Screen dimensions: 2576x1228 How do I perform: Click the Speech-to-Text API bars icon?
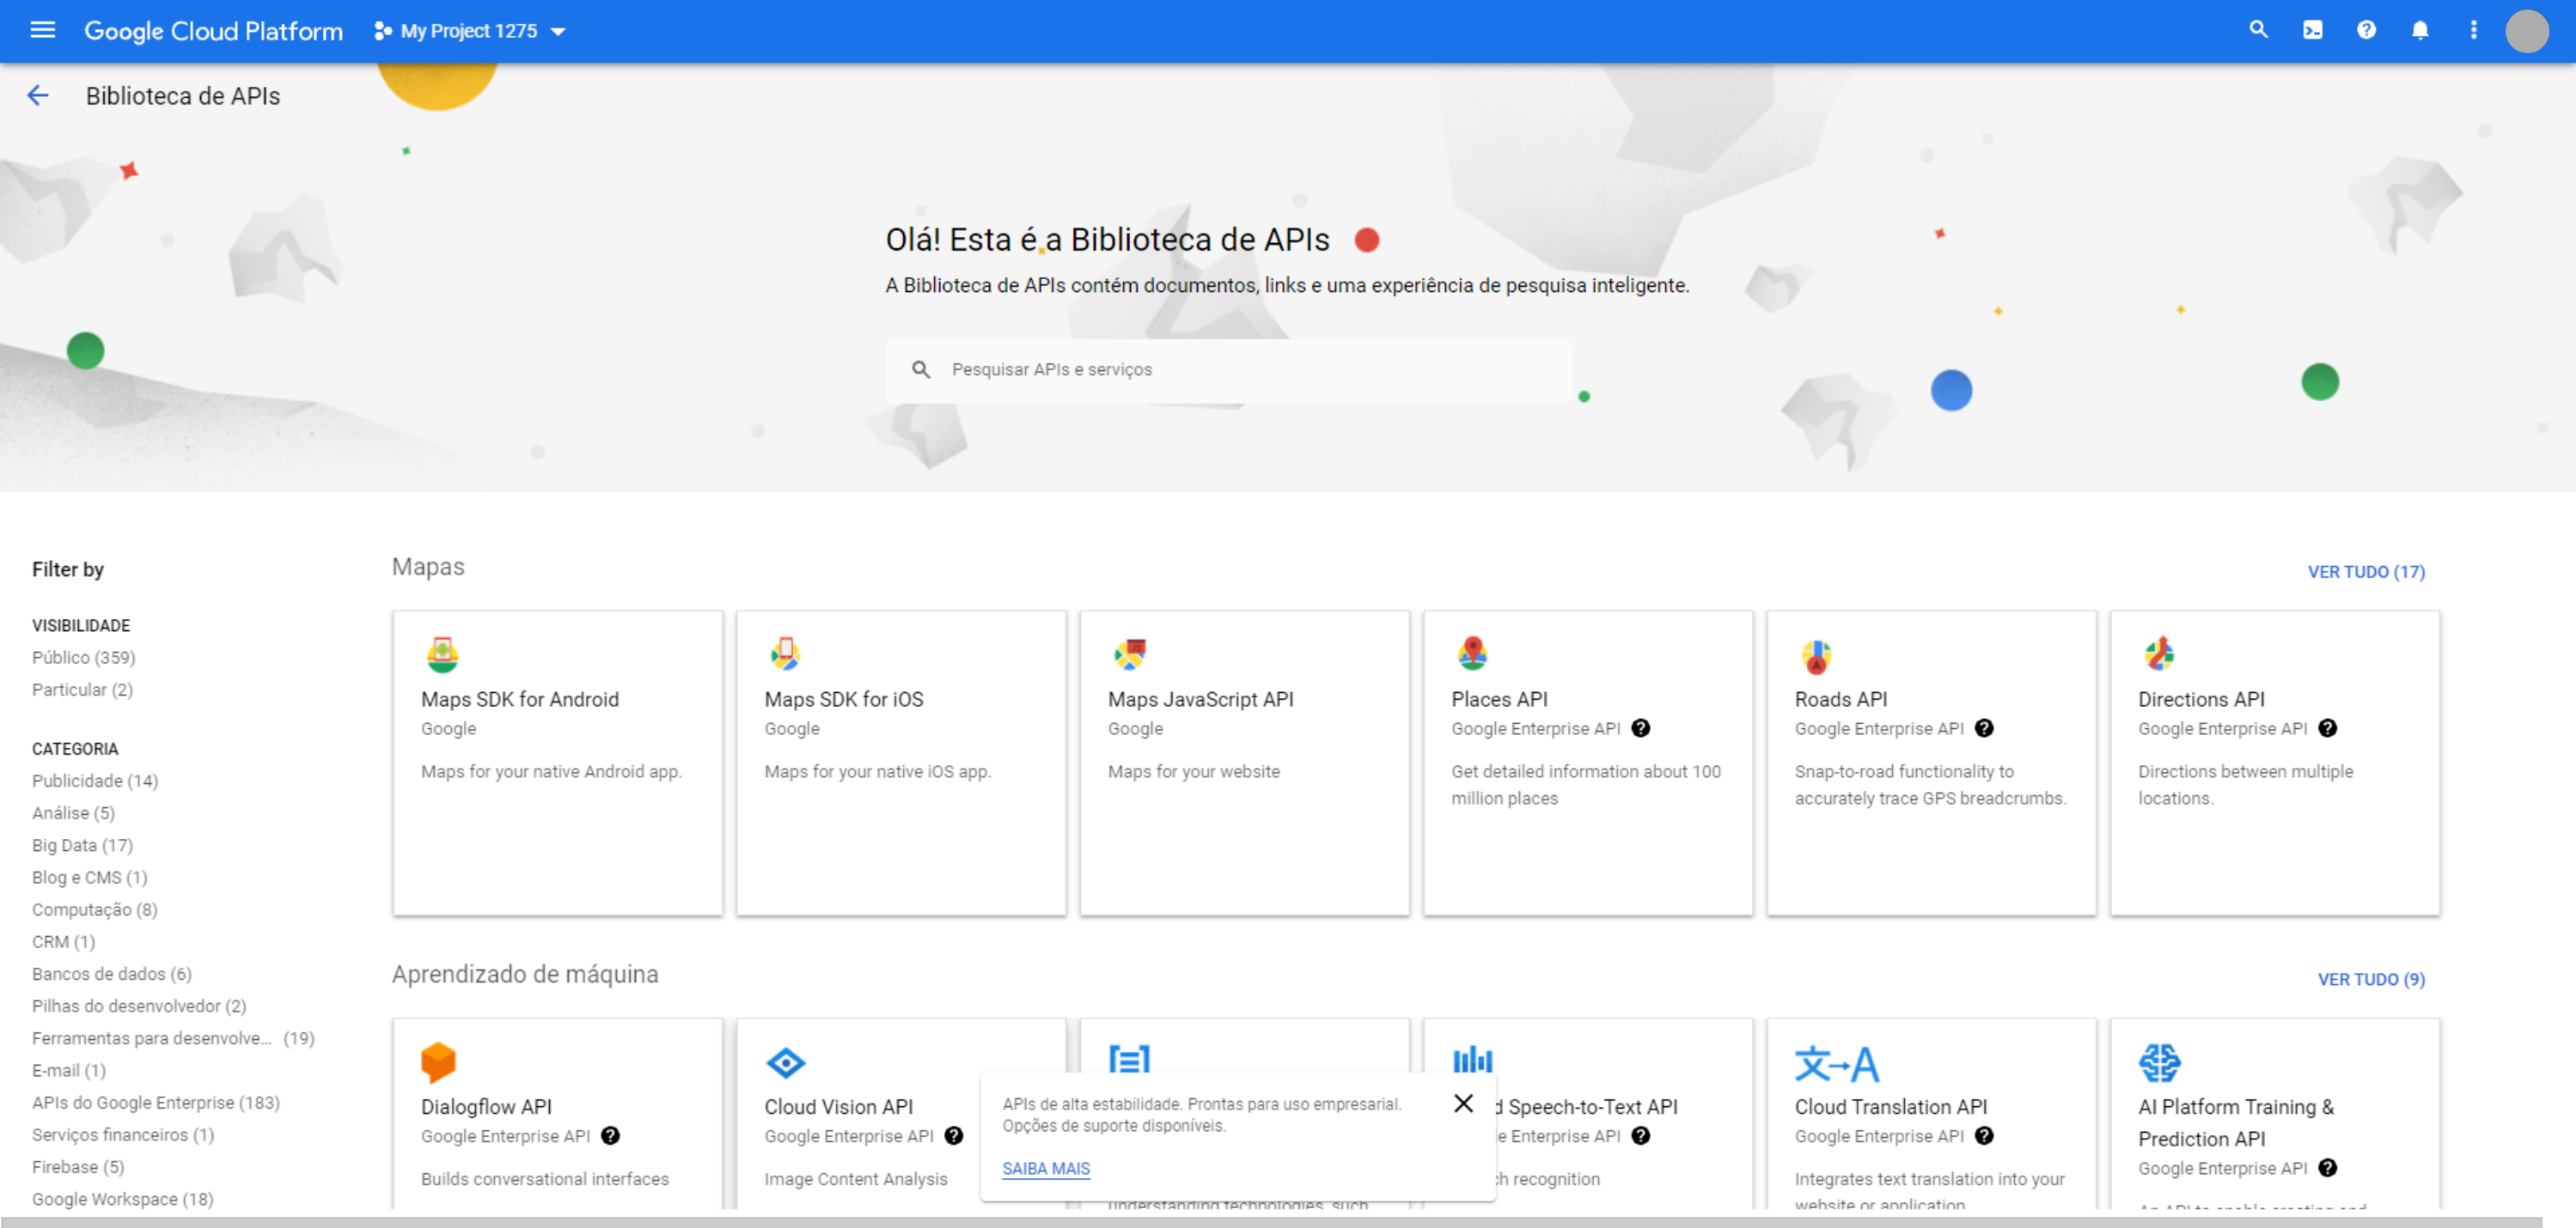point(1472,1059)
